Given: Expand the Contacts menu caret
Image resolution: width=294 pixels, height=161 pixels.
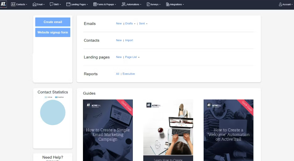Looking at the screenshot, I should [x=27, y=4].
